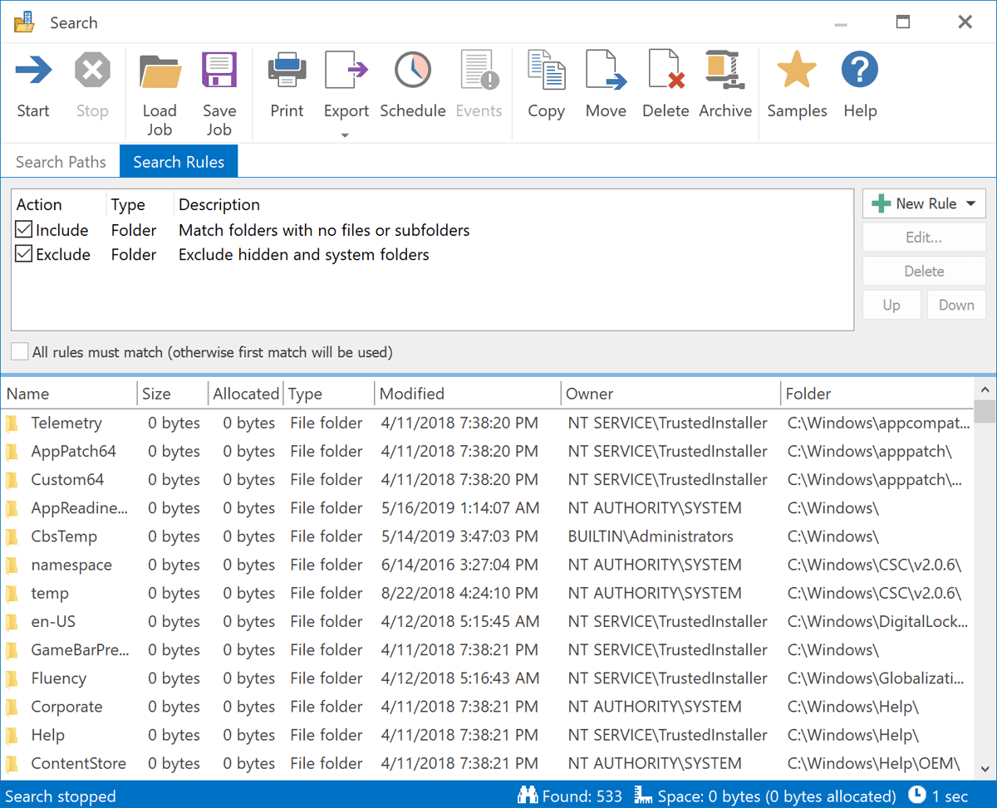Expand the Export dropdown arrow

(x=346, y=135)
